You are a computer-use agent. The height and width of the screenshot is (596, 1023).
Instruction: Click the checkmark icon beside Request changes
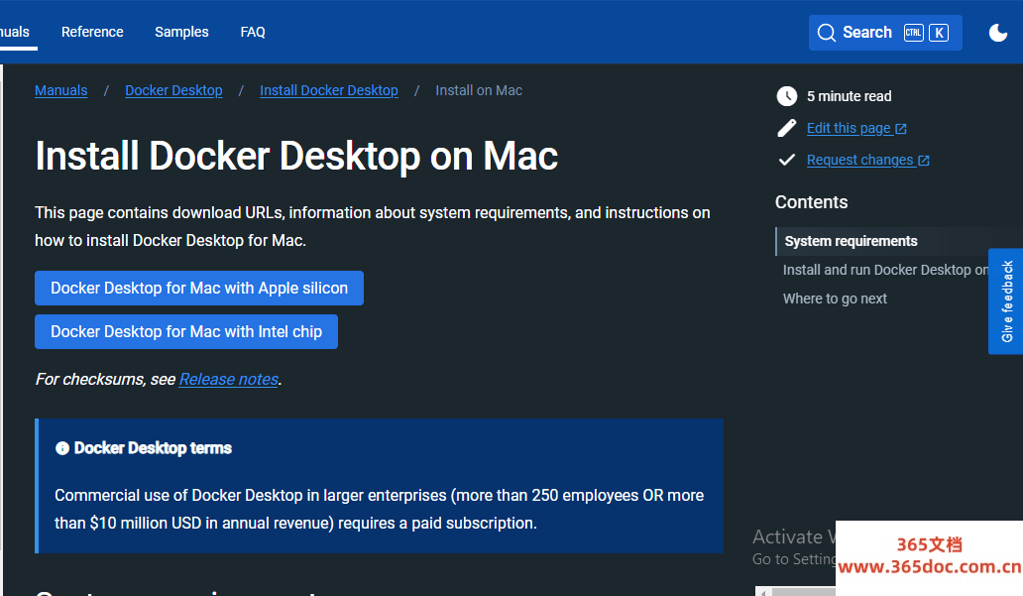point(786,160)
